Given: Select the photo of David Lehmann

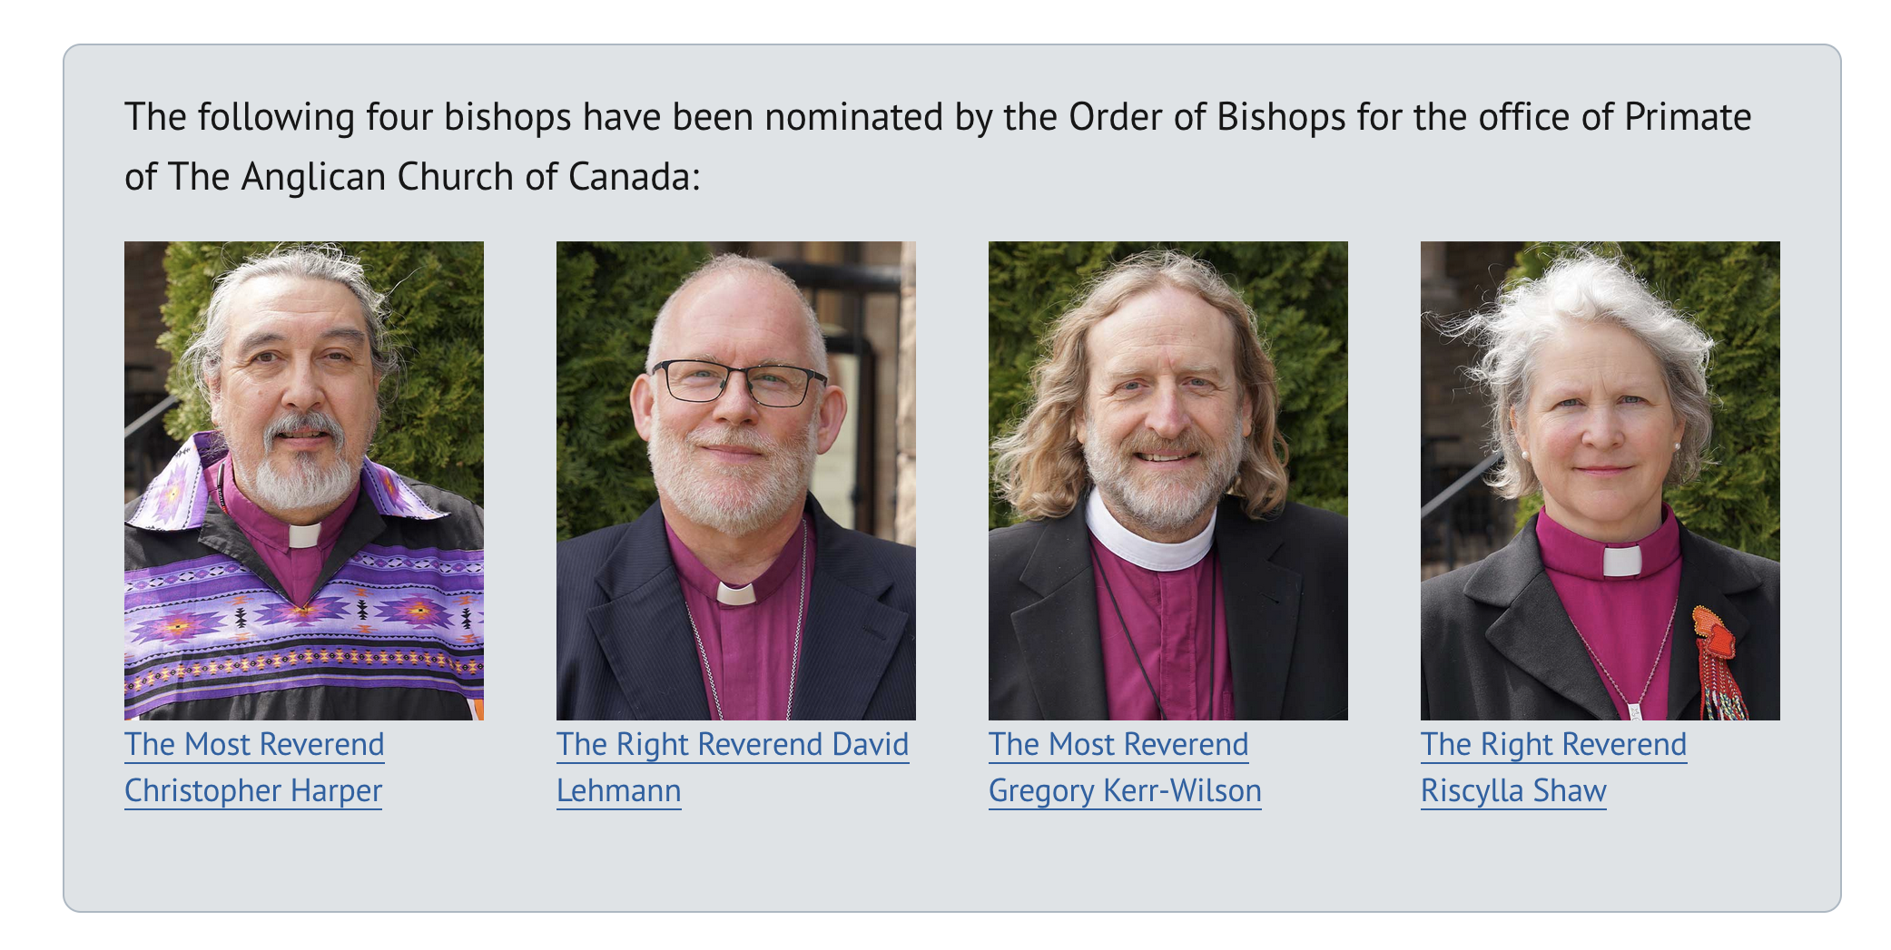Looking at the screenshot, I should [736, 480].
